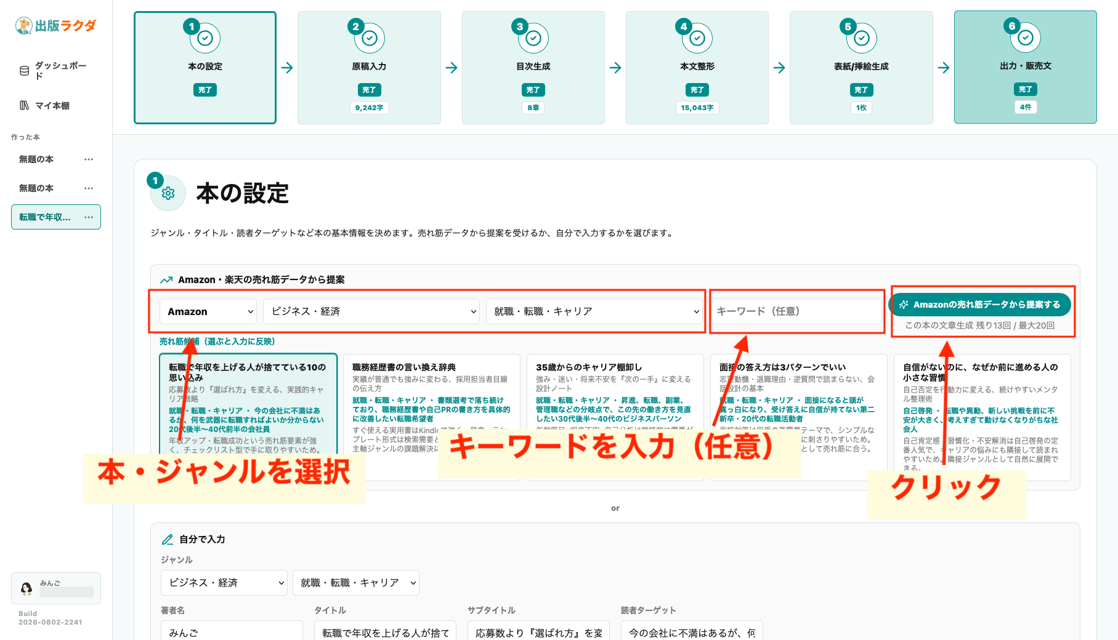Click the check icon in 目次生成 step
Screen dimensions: 1118x640
[x=533, y=38]
